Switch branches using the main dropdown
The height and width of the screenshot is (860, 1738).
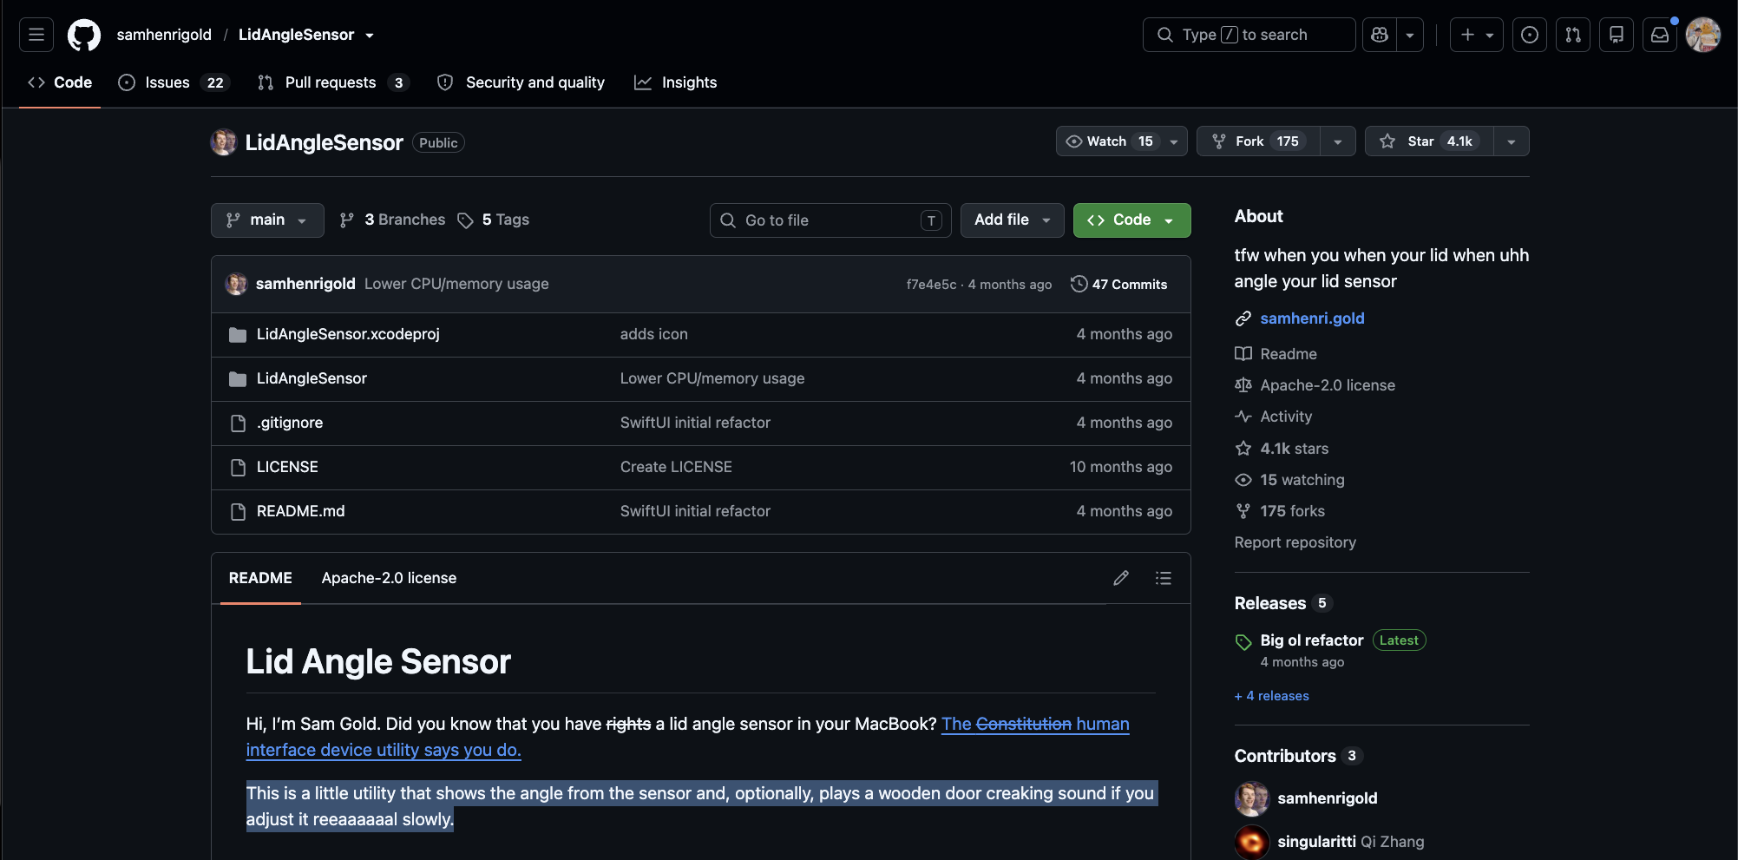point(267,220)
